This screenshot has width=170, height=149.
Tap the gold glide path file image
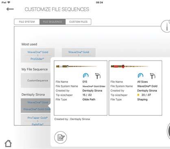[76, 66]
